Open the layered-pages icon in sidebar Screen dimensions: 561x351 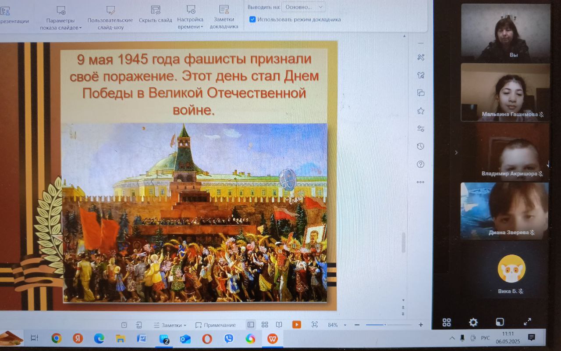(x=421, y=93)
